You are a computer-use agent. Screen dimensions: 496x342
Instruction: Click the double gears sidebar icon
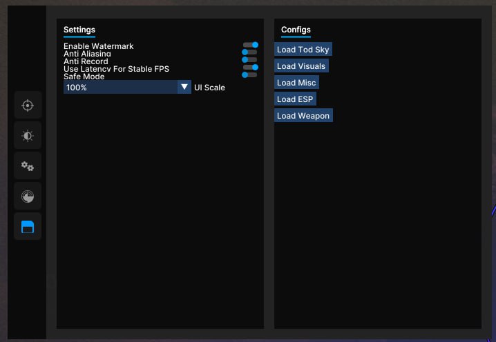click(28, 166)
